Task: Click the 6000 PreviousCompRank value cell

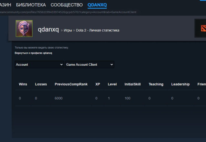Action: click(x=58, y=98)
